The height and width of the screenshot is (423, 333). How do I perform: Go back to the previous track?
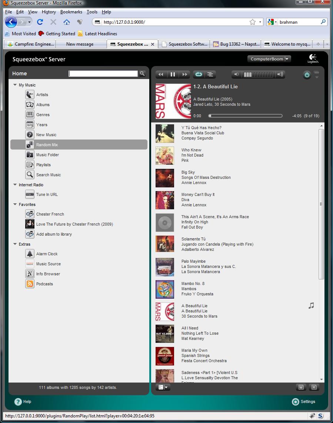[161, 75]
